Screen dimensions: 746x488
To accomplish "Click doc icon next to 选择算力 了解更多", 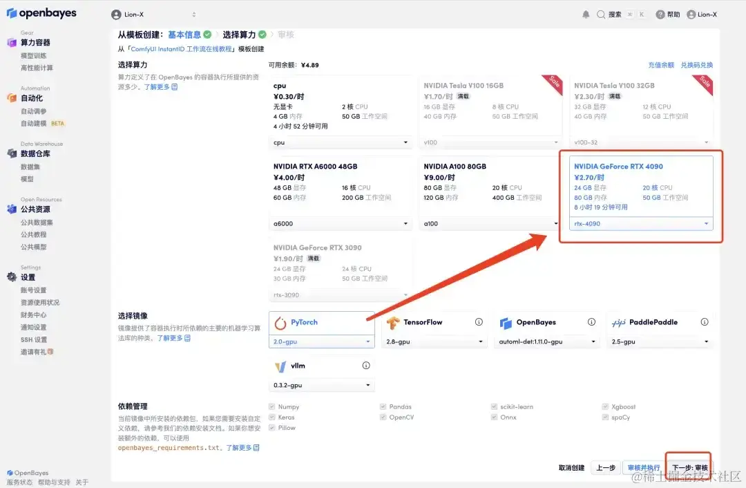I will pyautogui.click(x=175, y=86).
